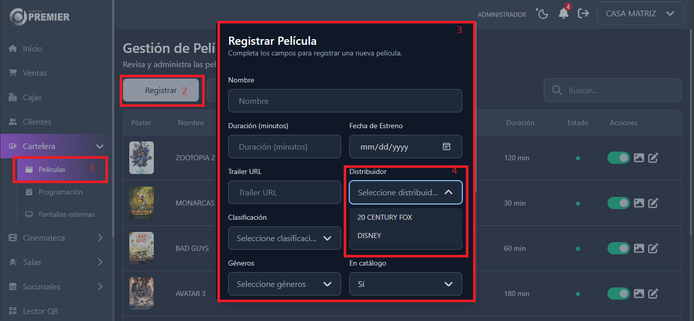Open Fecha de Estreno calendar picker
694x321 pixels.
447,147
